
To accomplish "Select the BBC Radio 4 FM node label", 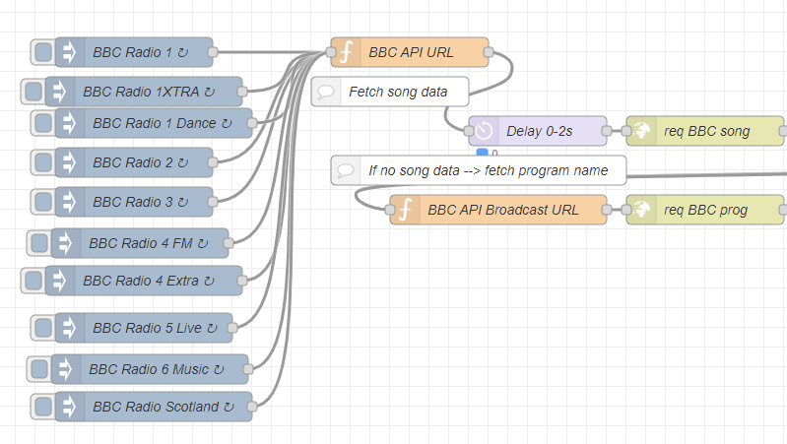I will [x=149, y=243].
